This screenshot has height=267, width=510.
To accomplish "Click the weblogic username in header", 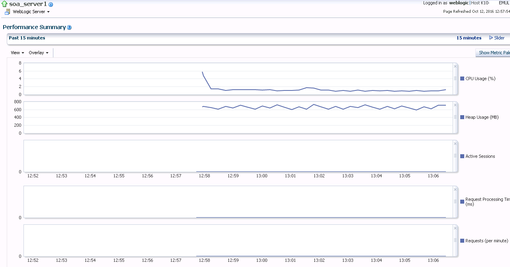I will coord(459,3).
